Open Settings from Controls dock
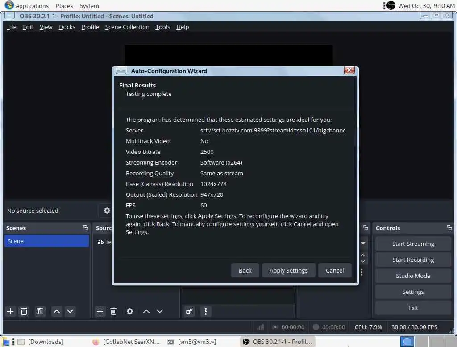Viewport: 457px width, 347px height. [413, 292]
